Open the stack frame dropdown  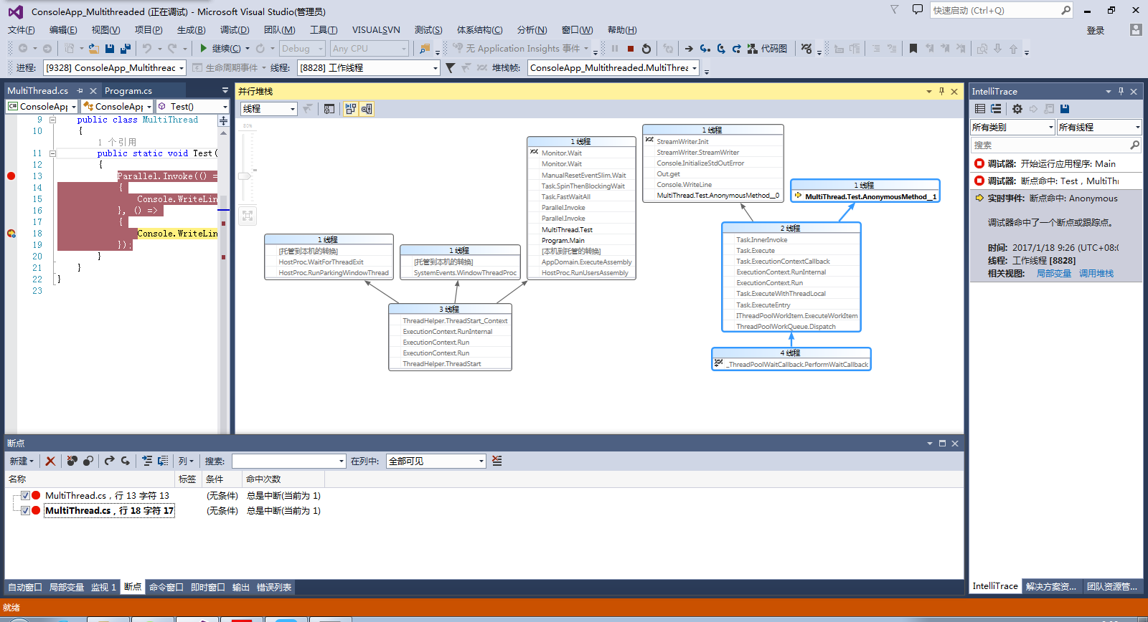point(613,68)
